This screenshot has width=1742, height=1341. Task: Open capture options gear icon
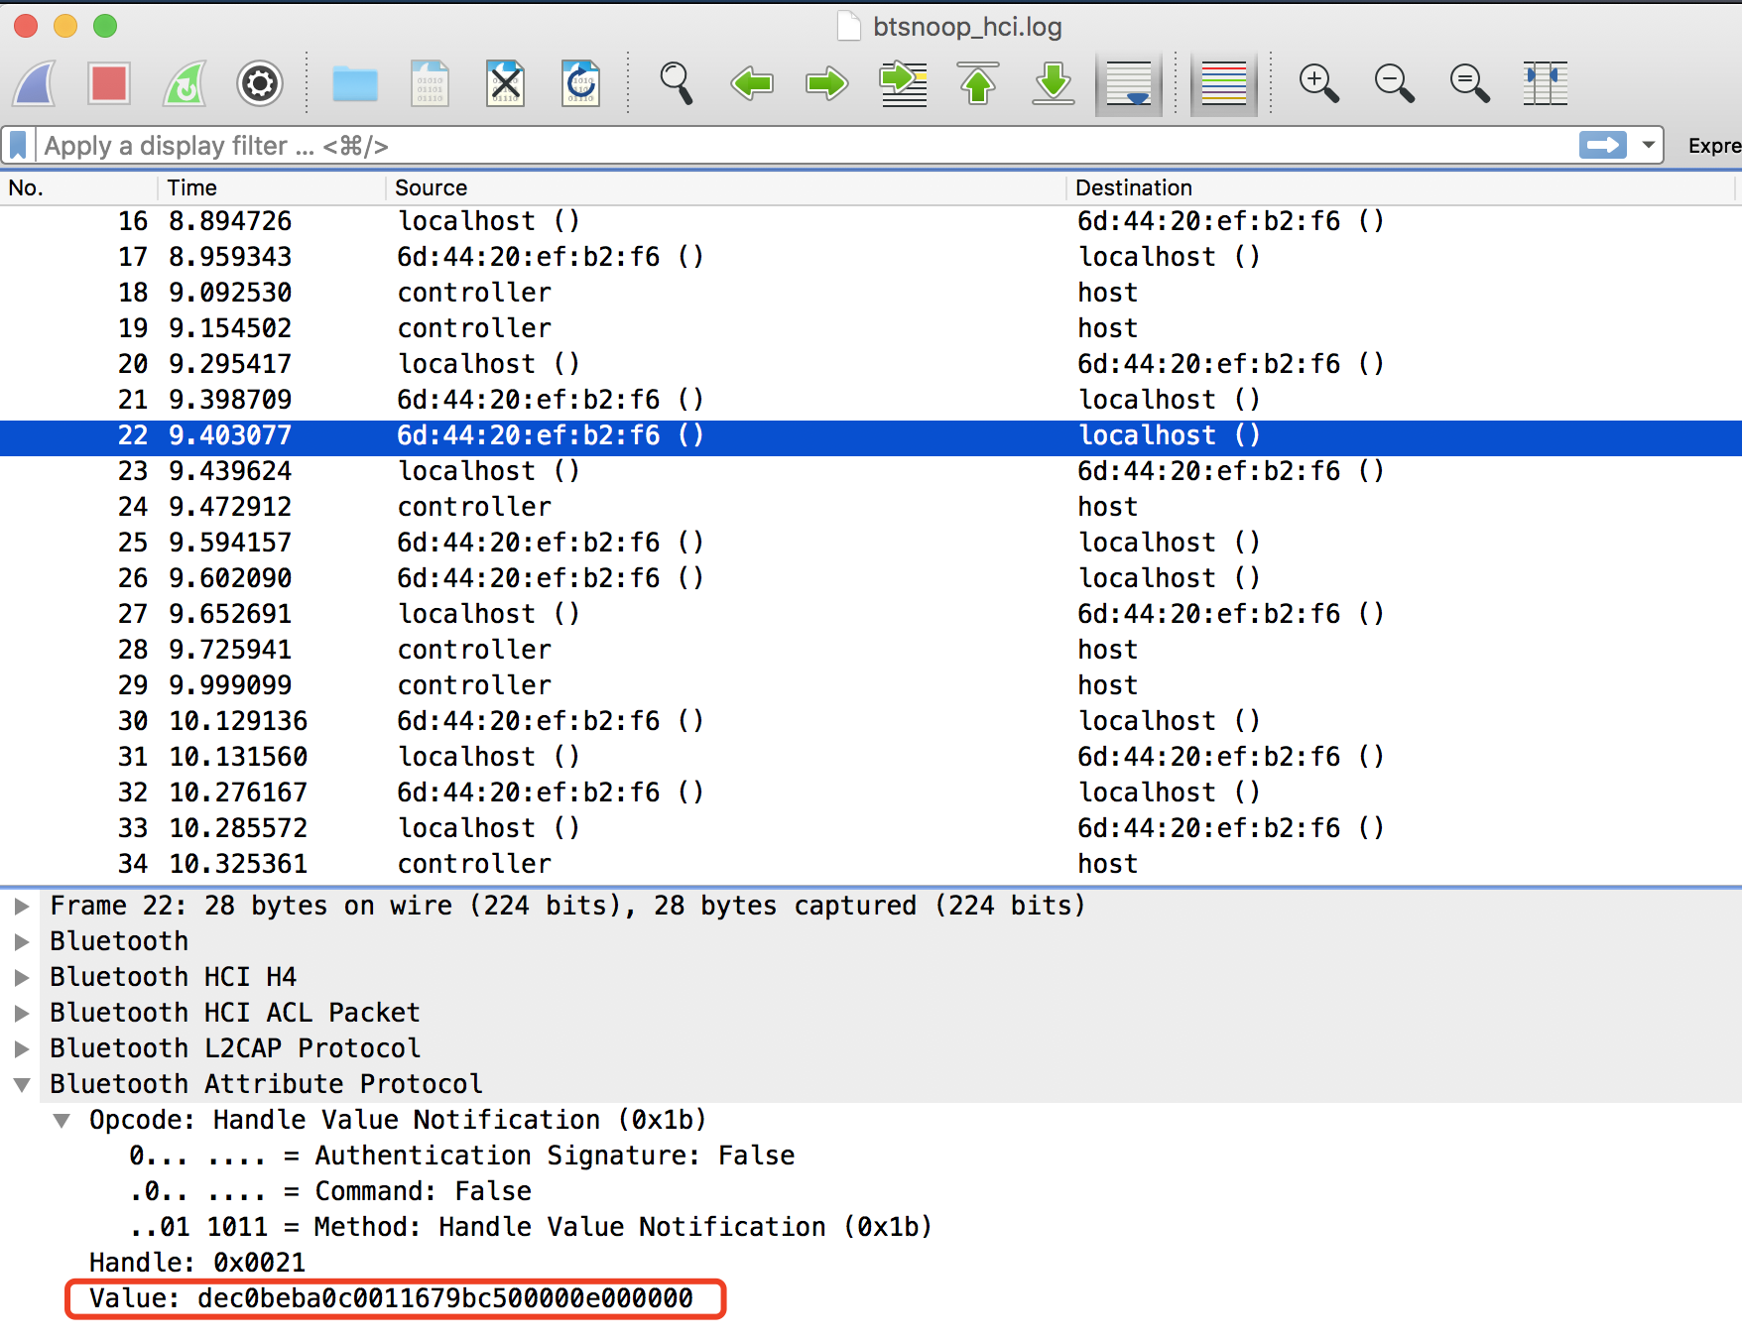tap(260, 83)
